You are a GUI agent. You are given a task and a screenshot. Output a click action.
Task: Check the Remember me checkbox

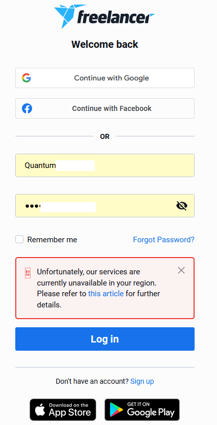19,239
